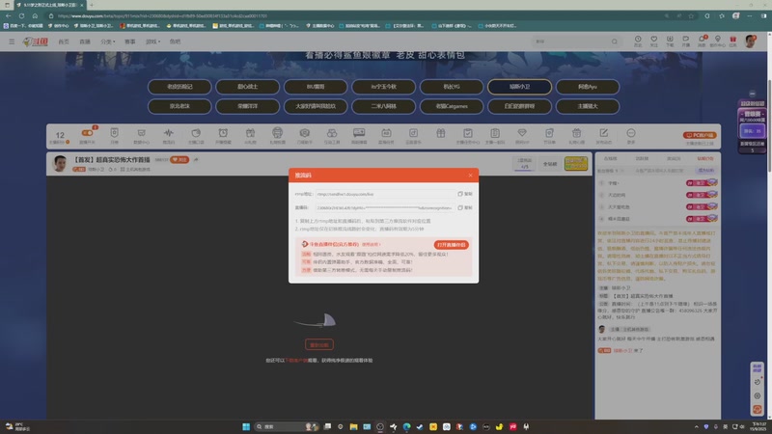Open File Explorer from the taskbar

click(353, 426)
